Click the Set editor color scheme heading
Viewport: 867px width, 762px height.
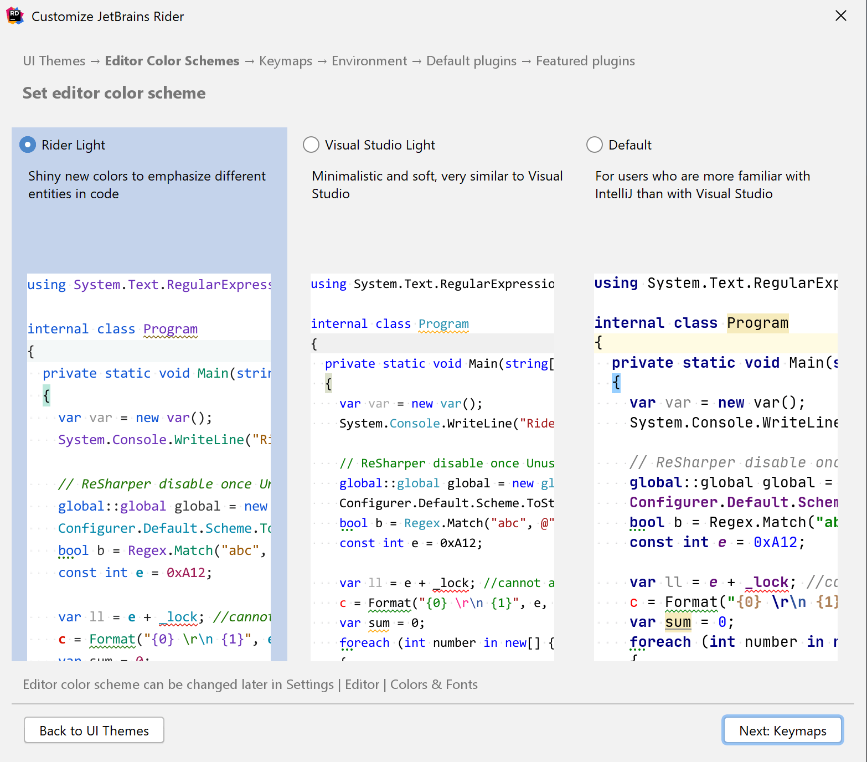(x=113, y=93)
